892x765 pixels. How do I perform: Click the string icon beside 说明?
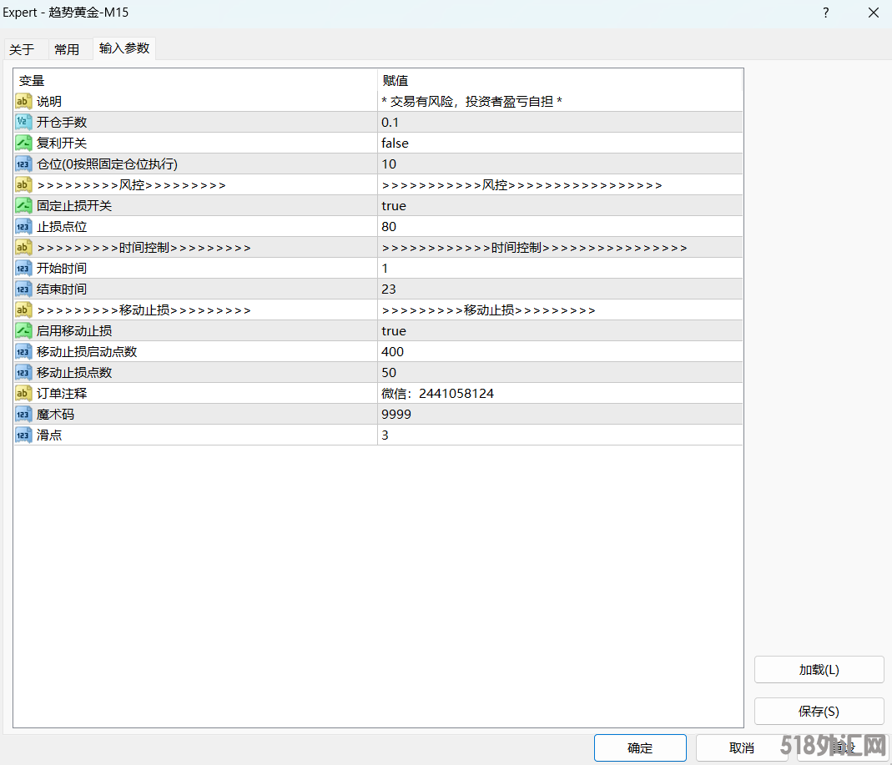point(23,101)
